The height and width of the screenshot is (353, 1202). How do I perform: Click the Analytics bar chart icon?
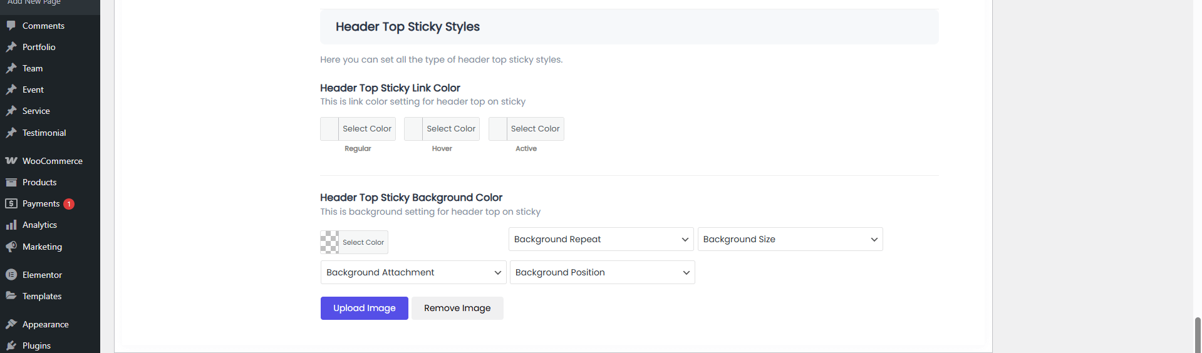(11, 225)
